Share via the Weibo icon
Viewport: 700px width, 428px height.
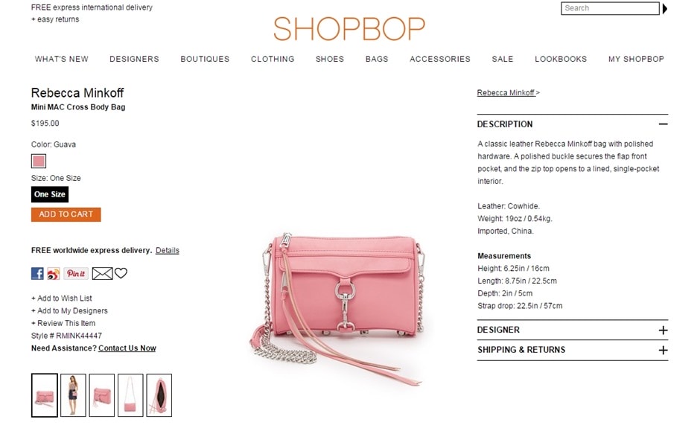(x=54, y=274)
